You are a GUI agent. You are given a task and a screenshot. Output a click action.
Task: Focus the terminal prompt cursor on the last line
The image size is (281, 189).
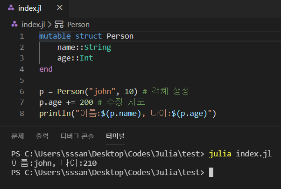tap(211, 173)
